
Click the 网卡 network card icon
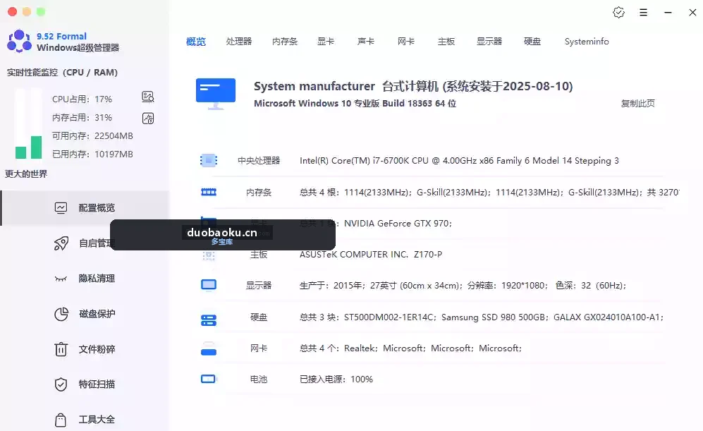coord(209,349)
